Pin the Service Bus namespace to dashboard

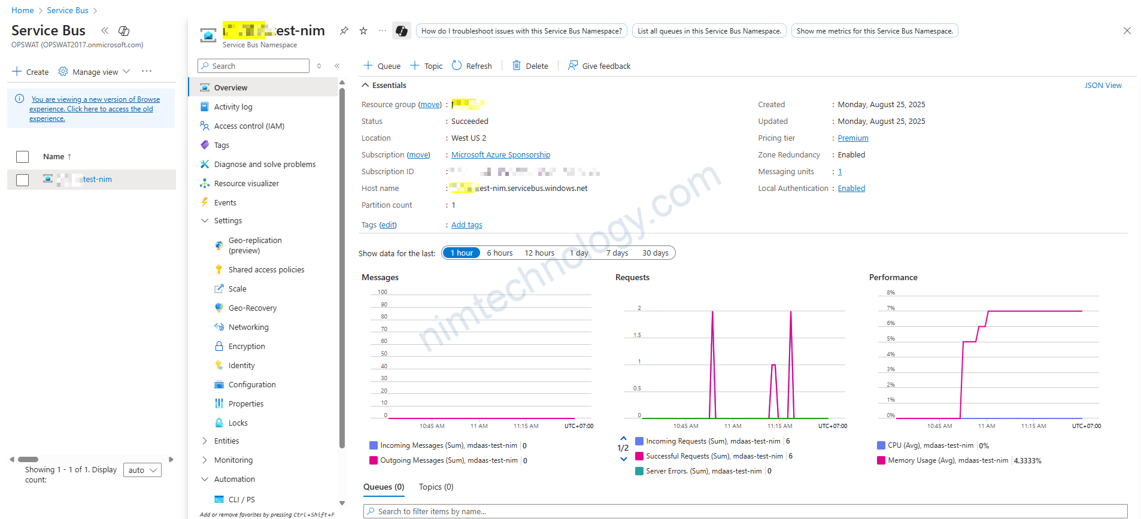pos(344,31)
